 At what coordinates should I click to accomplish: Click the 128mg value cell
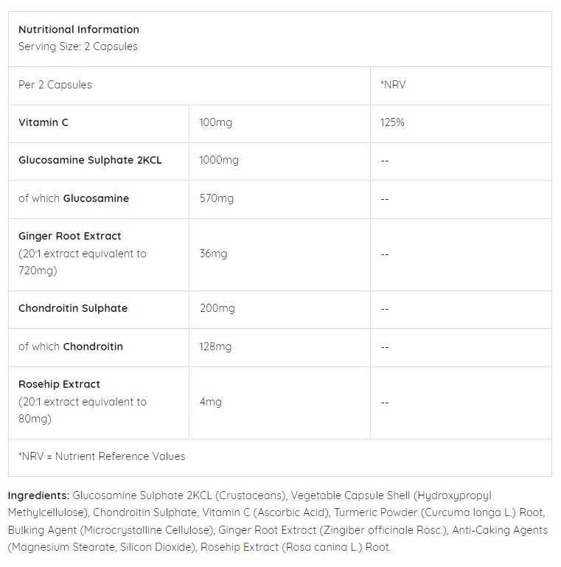tap(215, 347)
